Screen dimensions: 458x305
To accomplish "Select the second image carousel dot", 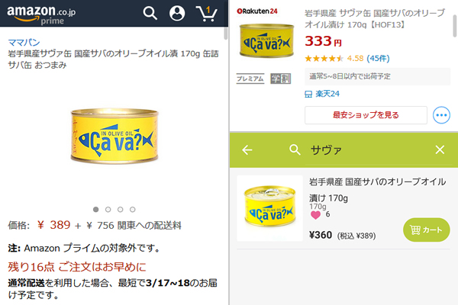I will coord(108,208).
